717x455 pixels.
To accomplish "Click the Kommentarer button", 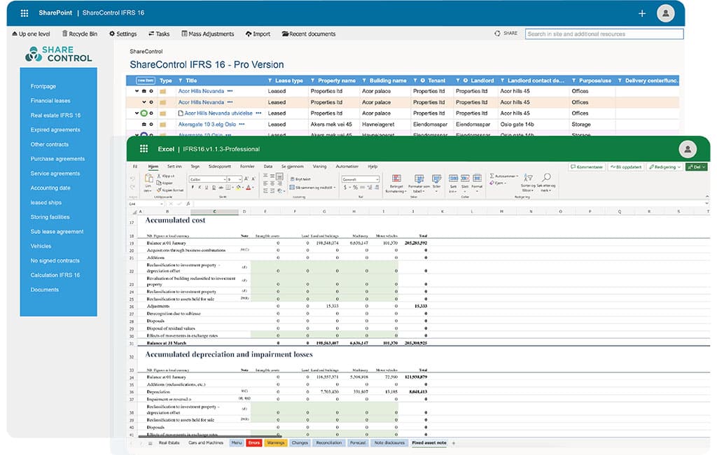I will (587, 167).
